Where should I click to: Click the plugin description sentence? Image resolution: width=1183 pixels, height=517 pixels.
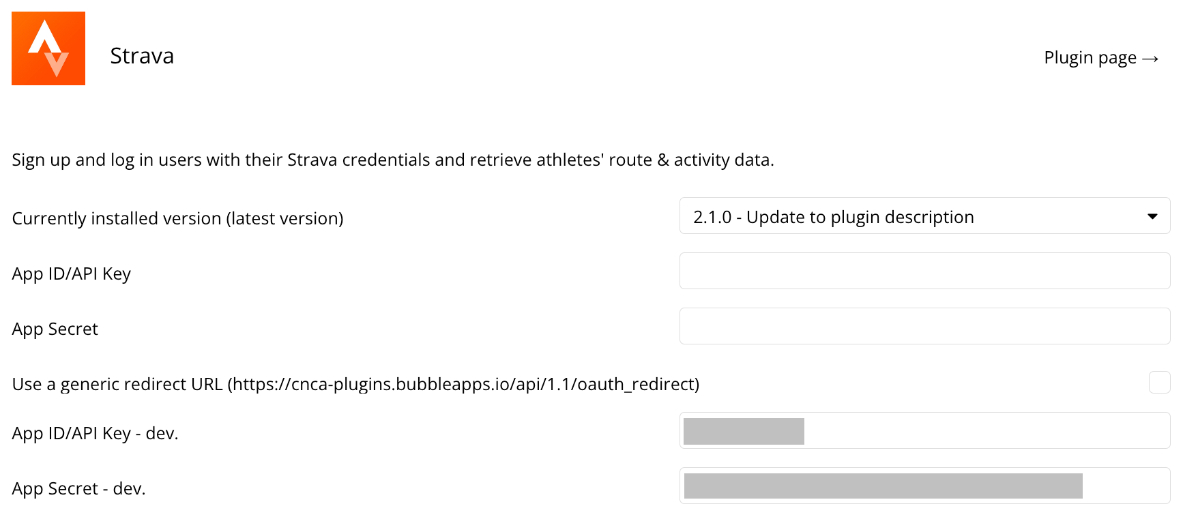pyautogui.click(x=392, y=160)
